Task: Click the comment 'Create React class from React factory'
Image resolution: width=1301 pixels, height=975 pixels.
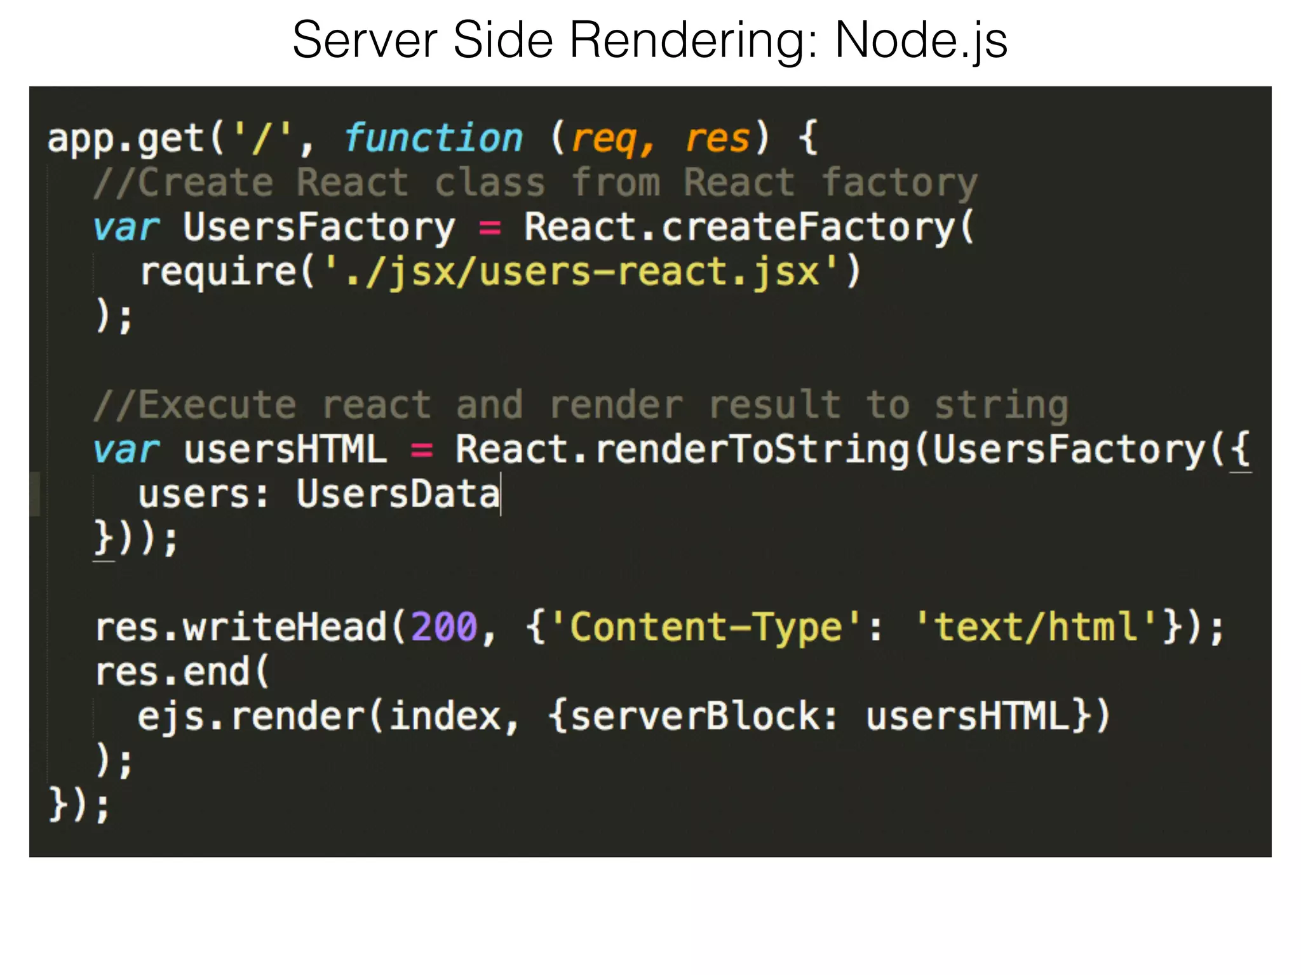Action: click(x=535, y=183)
